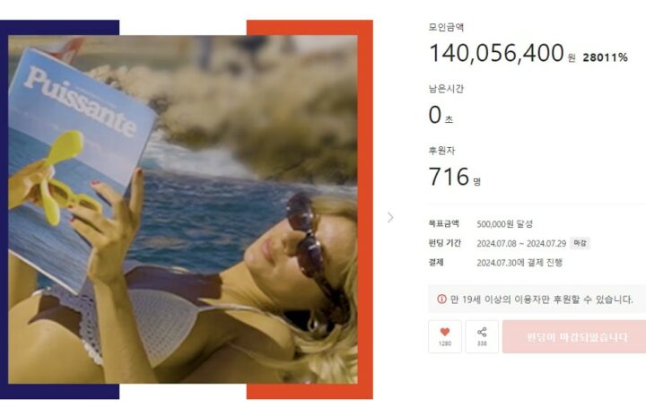646x417 pixels.
Task: Advance to next image with right chevron
Action: [x=390, y=217]
